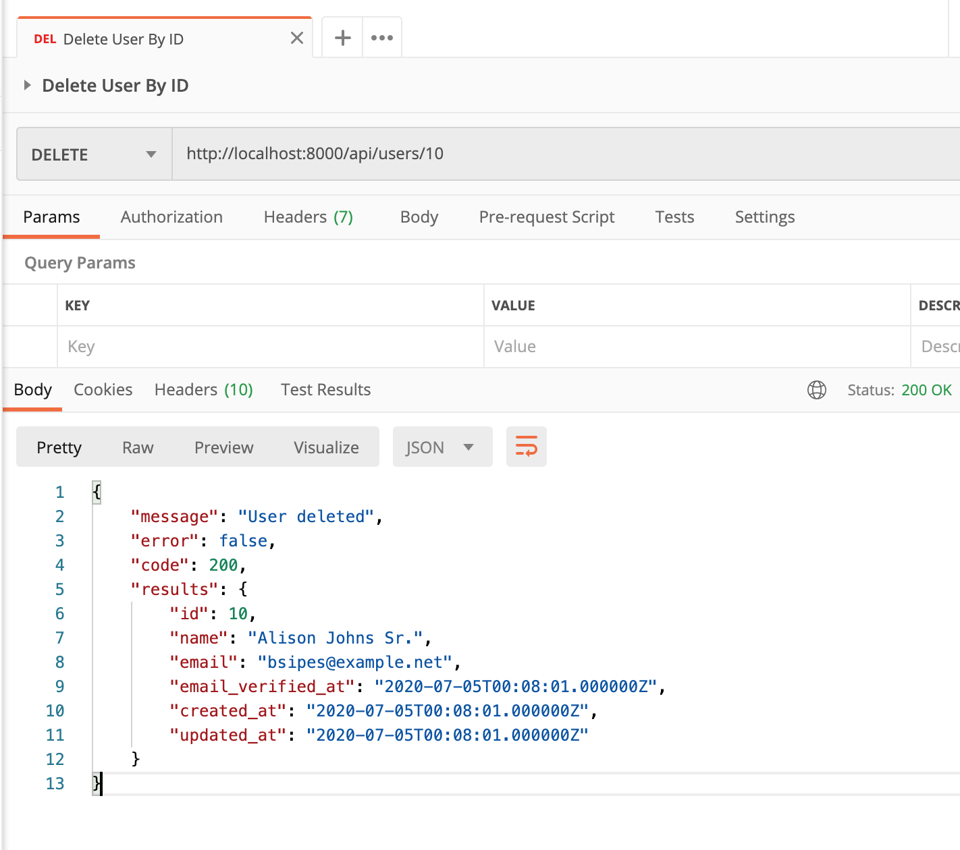The width and height of the screenshot is (960, 850).
Task: Close the Delete User By ID tab
Action: coord(296,38)
